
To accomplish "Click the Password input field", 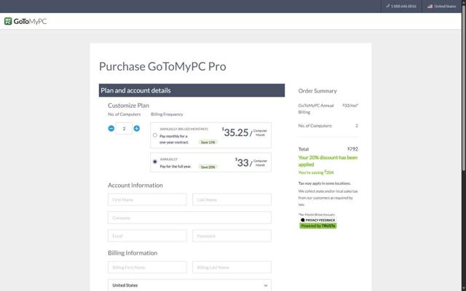I will [x=232, y=236].
